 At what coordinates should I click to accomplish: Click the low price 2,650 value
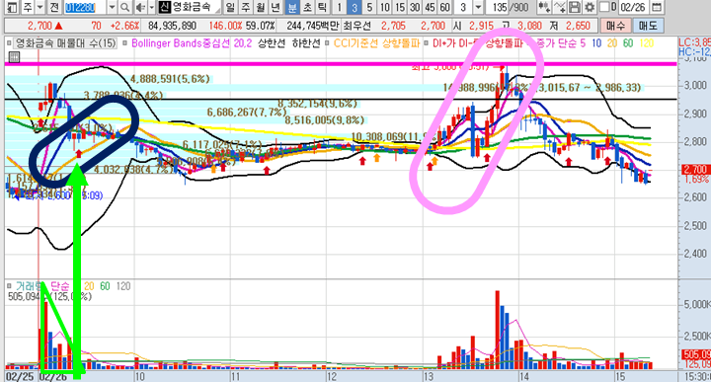[x=578, y=26]
